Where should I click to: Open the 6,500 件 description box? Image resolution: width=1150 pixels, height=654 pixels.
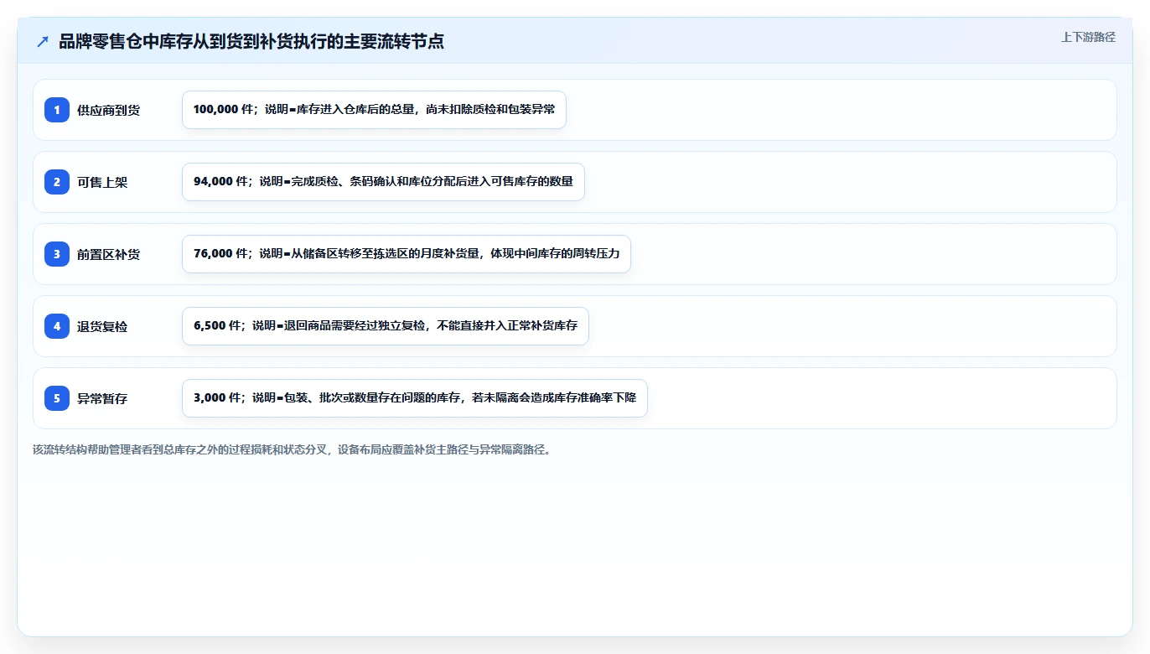[386, 326]
